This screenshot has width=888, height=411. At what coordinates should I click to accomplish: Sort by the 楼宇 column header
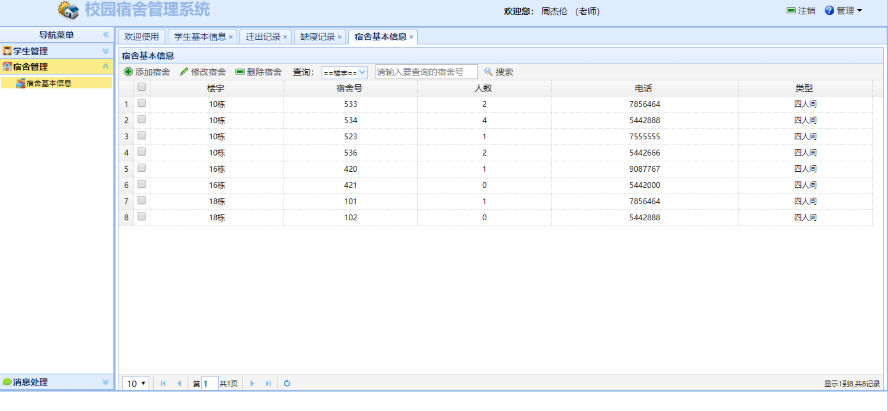(216, 88)
